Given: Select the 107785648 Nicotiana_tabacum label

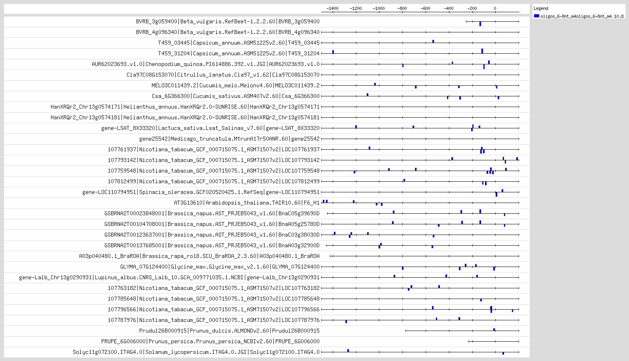Looking at the screenshot, I should click(214, 299).
